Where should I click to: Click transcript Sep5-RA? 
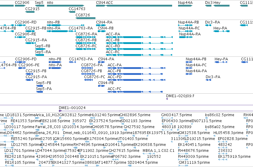[40, 55]
